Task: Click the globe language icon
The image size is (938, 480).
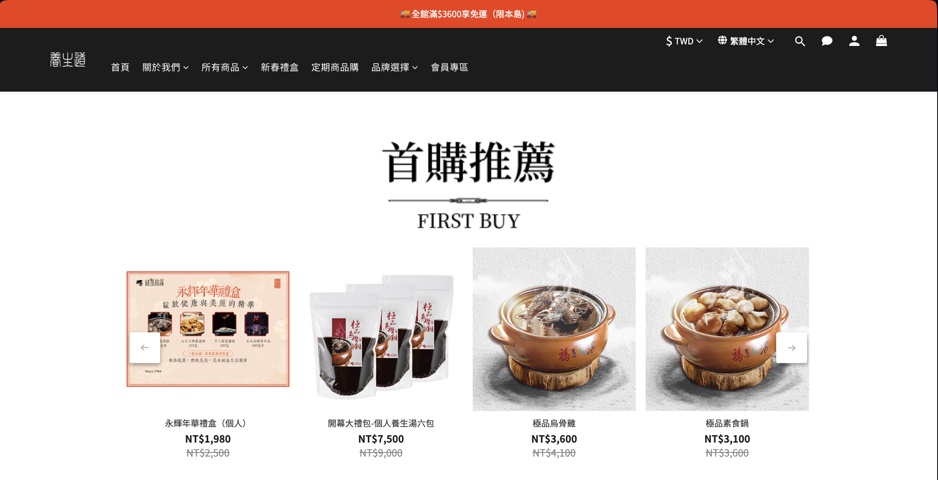Action: pos(722,40)
